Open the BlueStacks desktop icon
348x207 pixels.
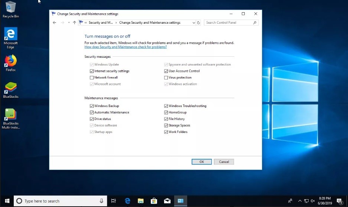11,89
